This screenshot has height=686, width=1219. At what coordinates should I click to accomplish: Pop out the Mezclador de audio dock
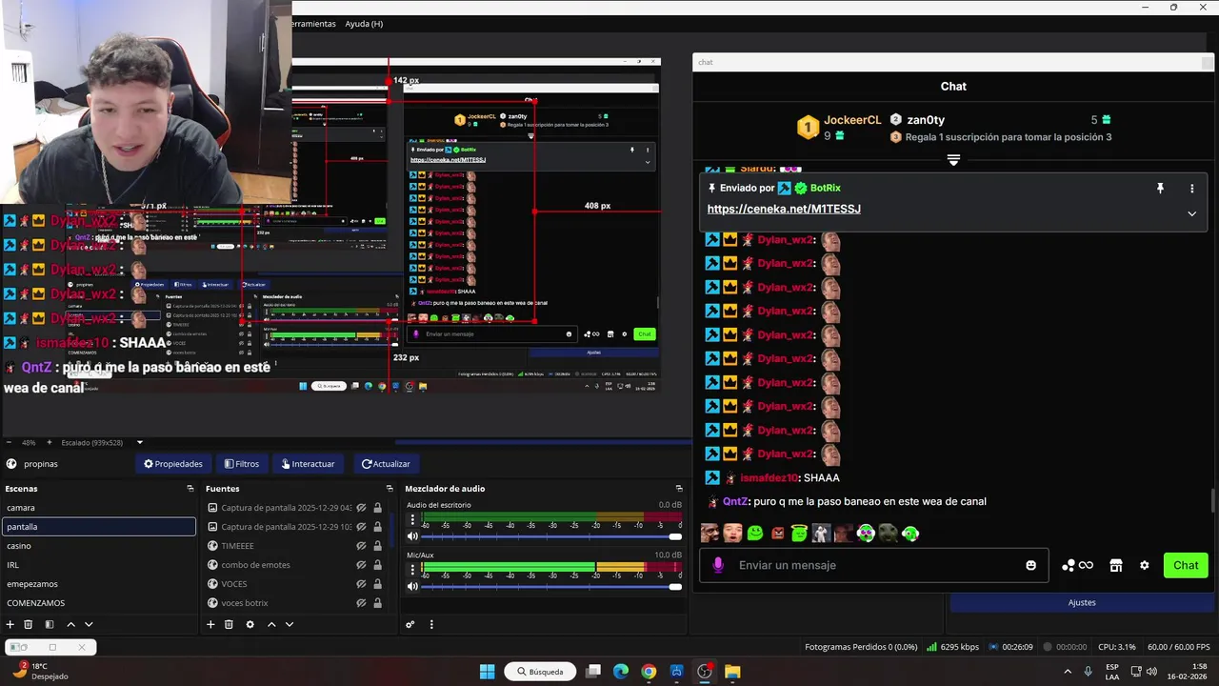pyautogui.click(x=679, y=489)
